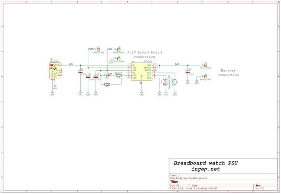This screenshot has width=281, height=194.
Task: Select capacitor C1 on the VIN line
Action: [80, 72]
